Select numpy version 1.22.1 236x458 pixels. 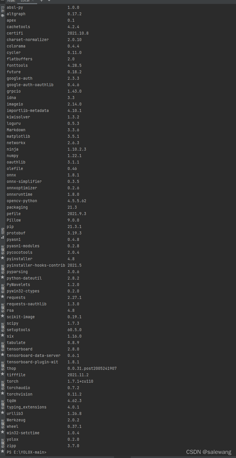[x=75, y=156]
